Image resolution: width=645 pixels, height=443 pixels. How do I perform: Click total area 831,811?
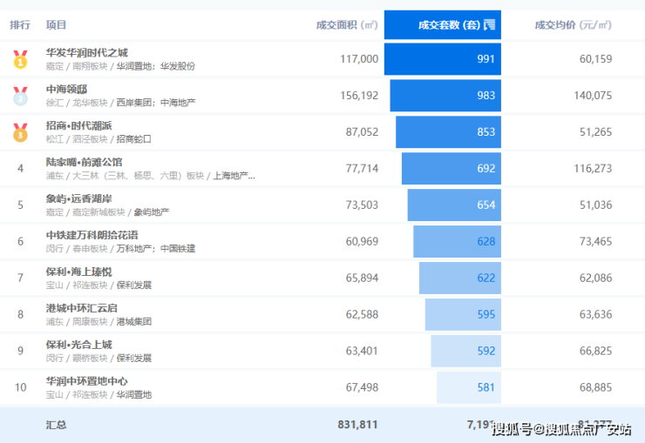pos(357,425)
